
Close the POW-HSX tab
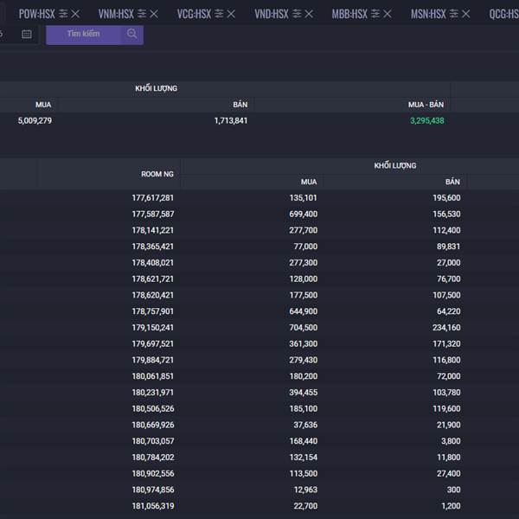[76, 14]
